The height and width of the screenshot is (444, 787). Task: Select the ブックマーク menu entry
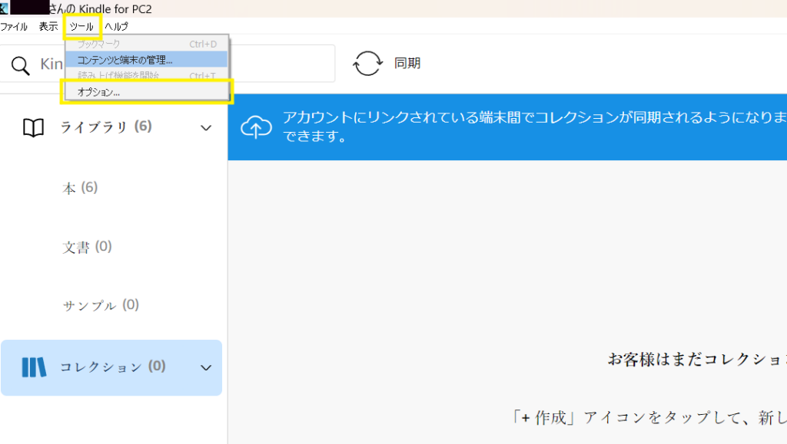coord(146,44)
